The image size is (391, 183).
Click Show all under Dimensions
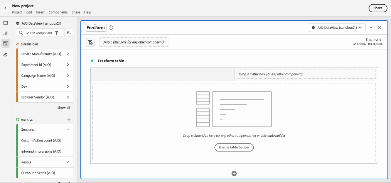[x=64, y=108]
